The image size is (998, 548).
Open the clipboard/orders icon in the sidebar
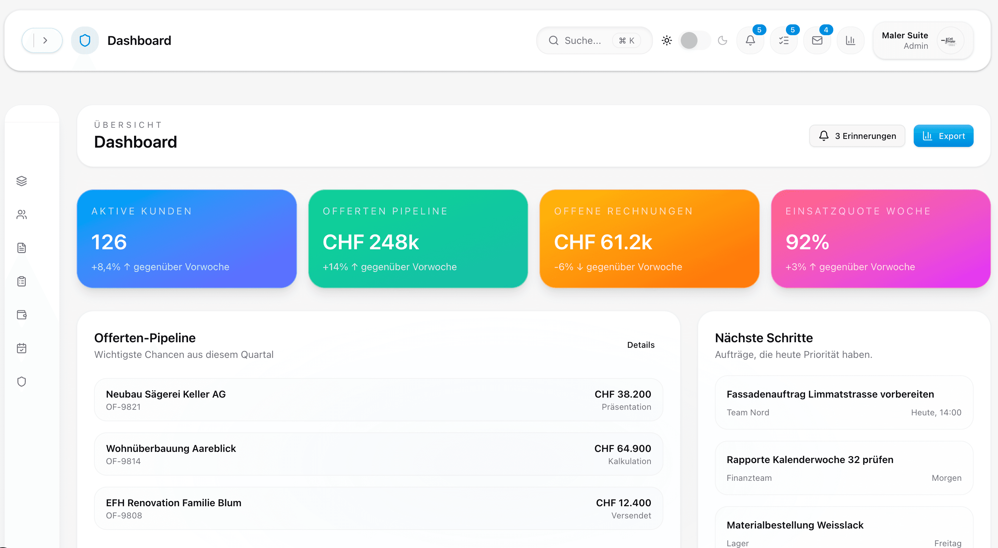(21, 281)
